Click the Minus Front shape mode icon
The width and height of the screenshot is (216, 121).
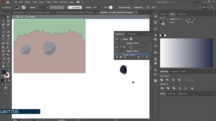(167, 80)
